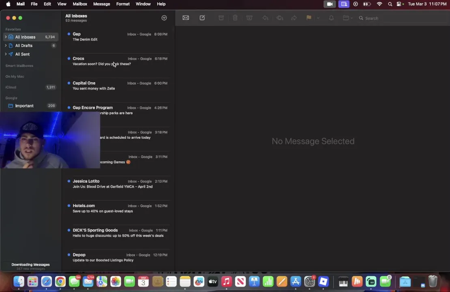The height and width of the screenshot is (292, 450).
Task: Open Safari from the Dock
Action: pos(46,282)
